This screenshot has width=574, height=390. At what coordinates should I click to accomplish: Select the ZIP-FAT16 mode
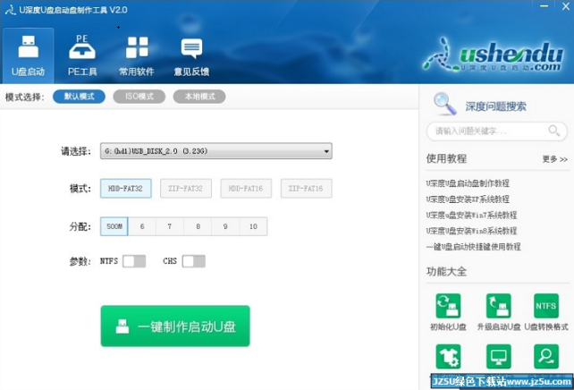(x=306, y=188)
